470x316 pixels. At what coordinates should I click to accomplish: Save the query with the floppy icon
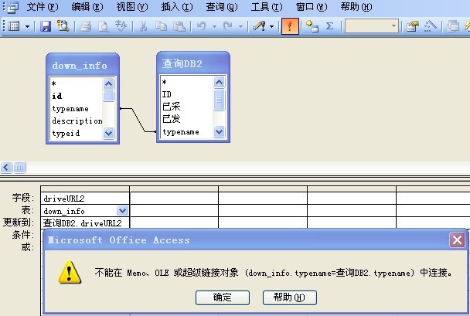coord(46,26)
